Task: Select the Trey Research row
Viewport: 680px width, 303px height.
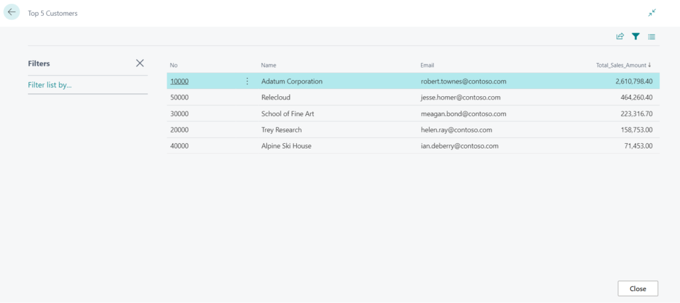Action: (x=413, y=130)
